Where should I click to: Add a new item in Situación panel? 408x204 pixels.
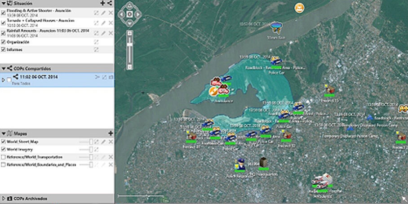(103, 3)
